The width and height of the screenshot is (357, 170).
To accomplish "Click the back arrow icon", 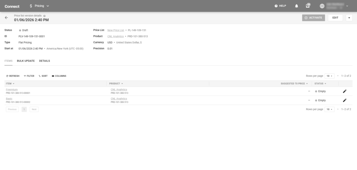I will pos(6,18).
